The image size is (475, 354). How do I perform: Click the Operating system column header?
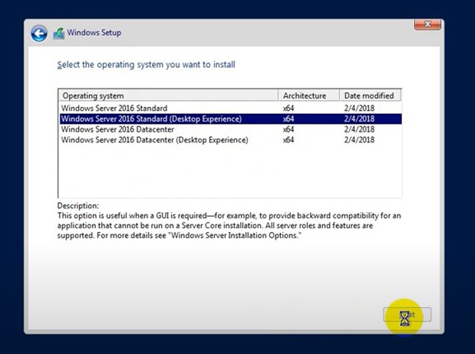168,96
